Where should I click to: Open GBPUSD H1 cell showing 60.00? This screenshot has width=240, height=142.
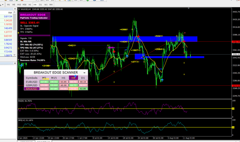tap(63, 85)
